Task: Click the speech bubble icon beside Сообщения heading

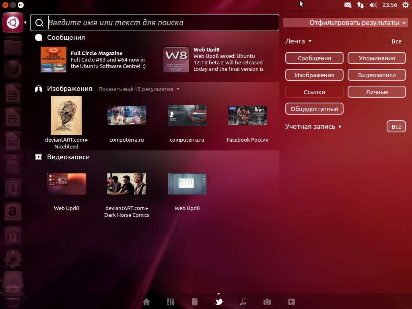Action: (x=39, y=37)
